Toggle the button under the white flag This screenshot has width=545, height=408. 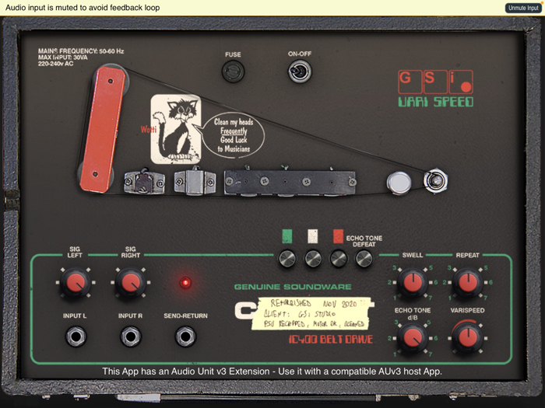313,259
